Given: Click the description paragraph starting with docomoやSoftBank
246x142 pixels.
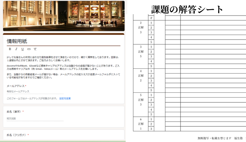Looking at the screenshot, I should point(63,67).
